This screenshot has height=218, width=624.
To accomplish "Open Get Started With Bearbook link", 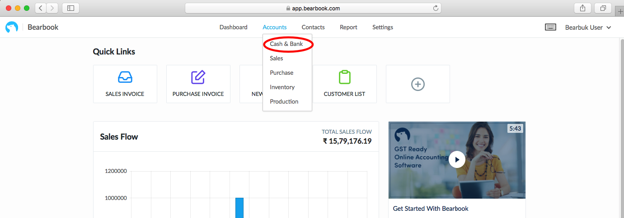I will coord(431,209).
